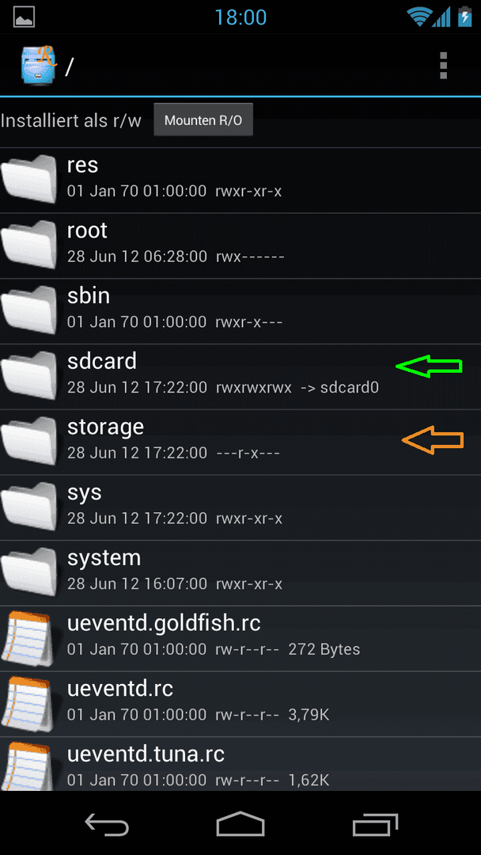Tap the res folder icon
The image size is (481, 855).
(28, 180)
